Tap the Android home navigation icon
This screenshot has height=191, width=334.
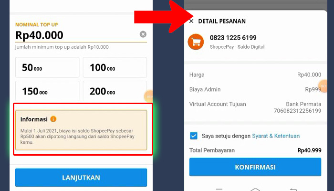pos(255,189)
